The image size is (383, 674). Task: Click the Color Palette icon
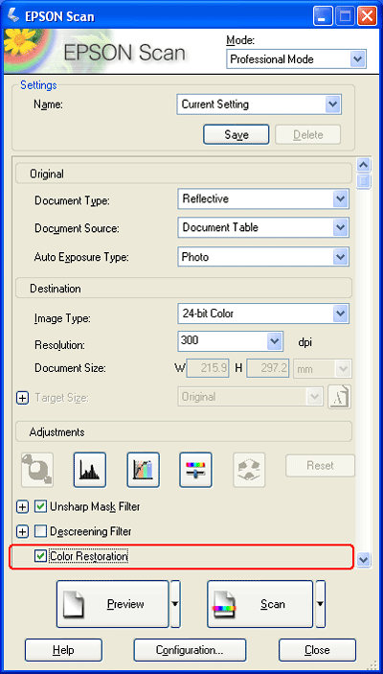[x=249, y=470]
